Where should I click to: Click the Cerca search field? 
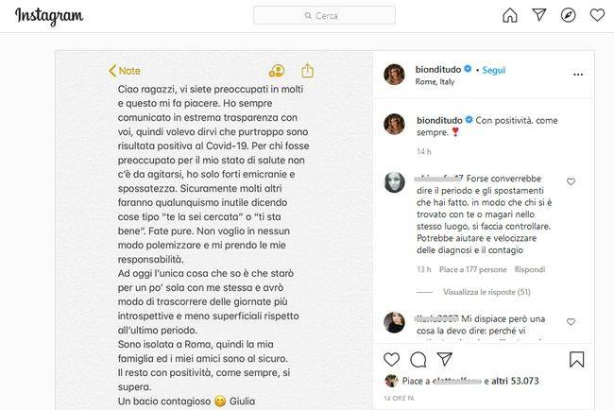point(324,16)
